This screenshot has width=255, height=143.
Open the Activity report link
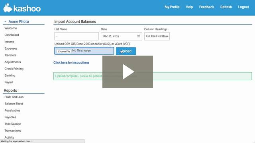(9, 137)
